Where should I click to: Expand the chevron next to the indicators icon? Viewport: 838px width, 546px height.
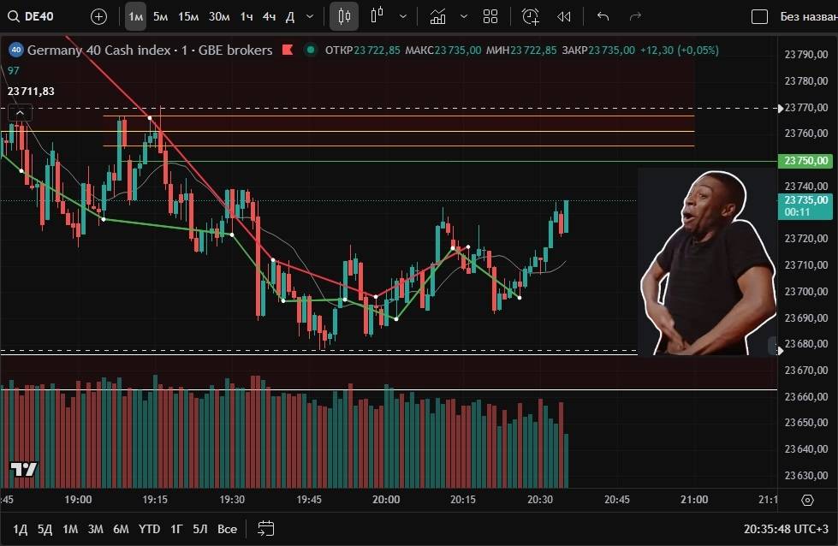click(x=464, y=16)
